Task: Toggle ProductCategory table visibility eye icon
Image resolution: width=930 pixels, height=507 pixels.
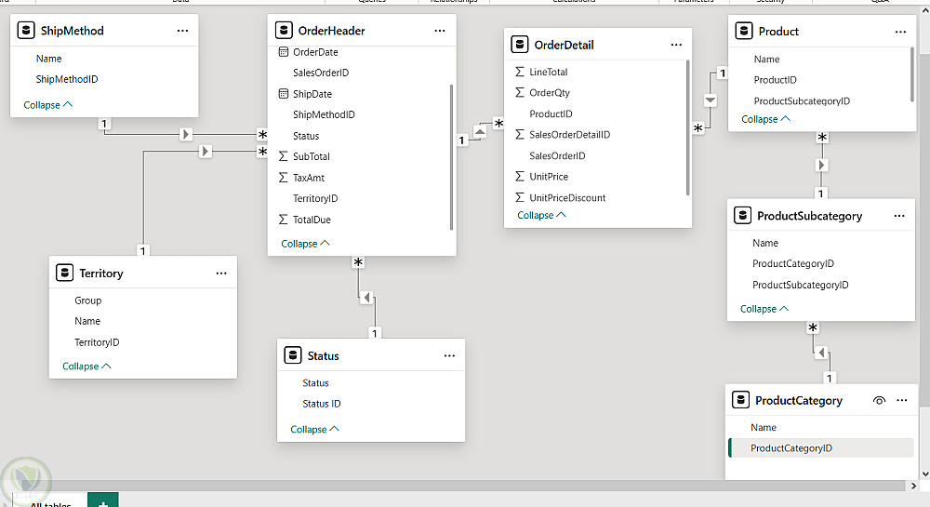Action: 879,400
